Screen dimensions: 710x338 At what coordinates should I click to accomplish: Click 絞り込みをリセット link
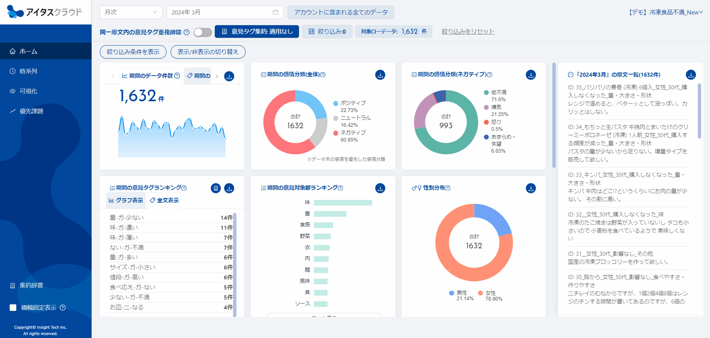(468, 32)
